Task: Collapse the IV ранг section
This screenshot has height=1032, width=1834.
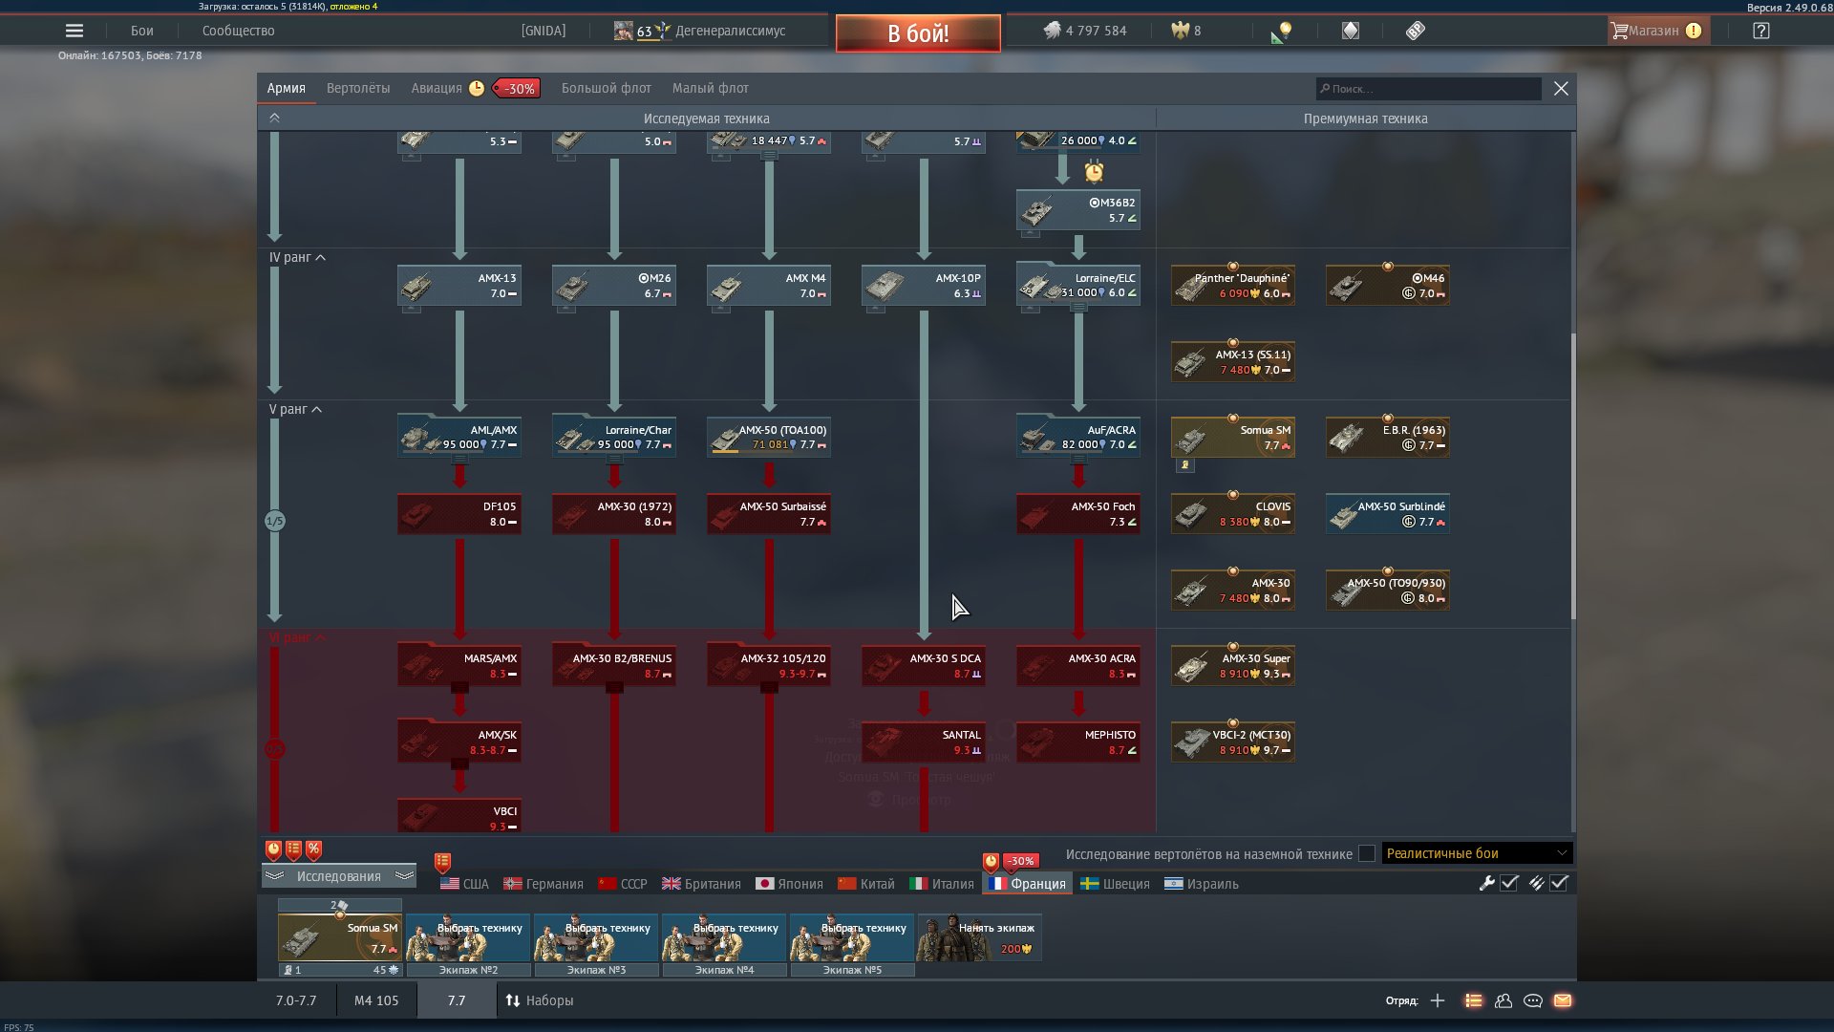Action: (321, 257)
